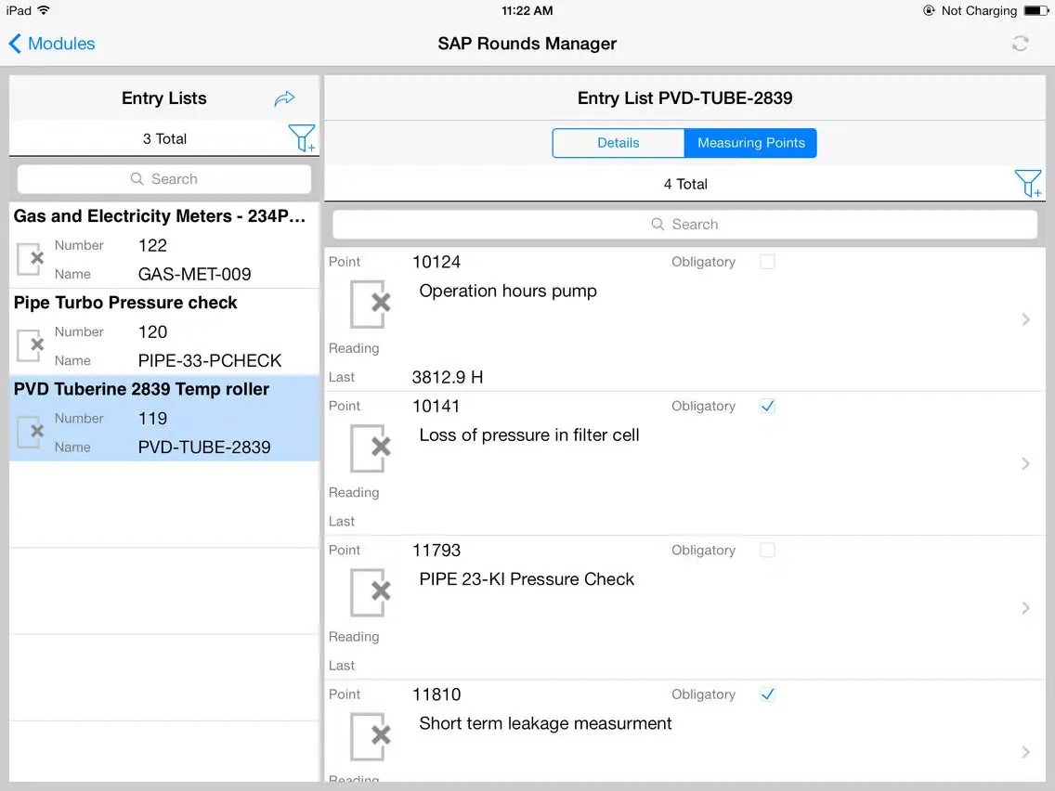The image size is (1055, 791).
Task: Select Gas and Electricity Meters entry list
Action: pos(164,245)
